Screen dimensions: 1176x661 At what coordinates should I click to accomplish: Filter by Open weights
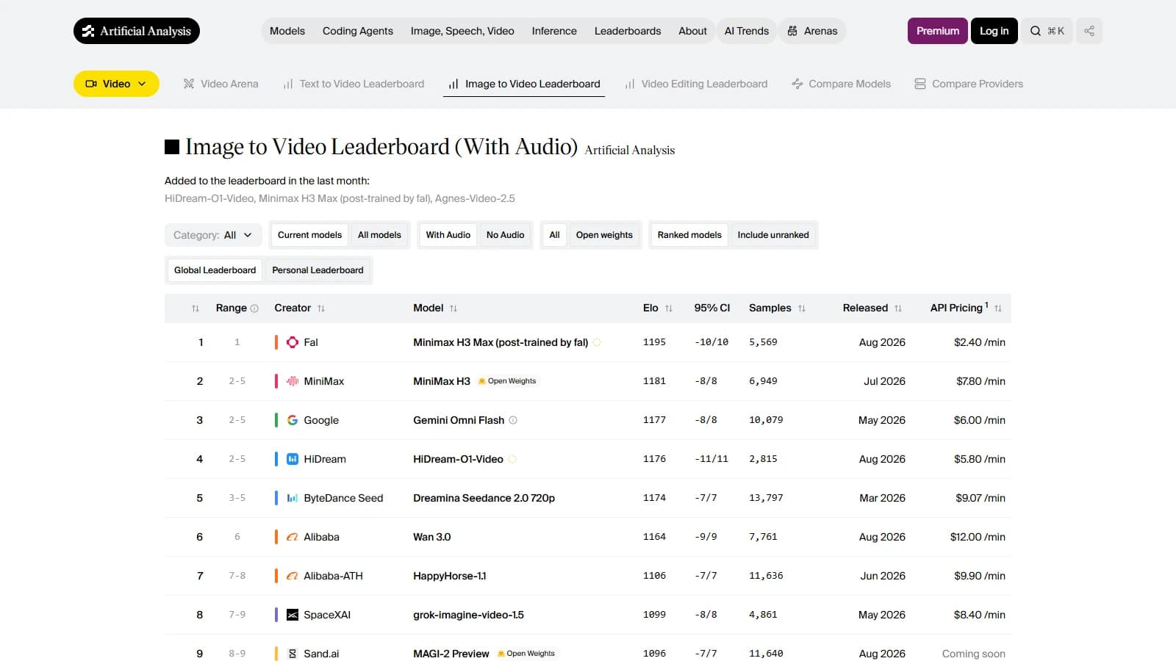604,235
